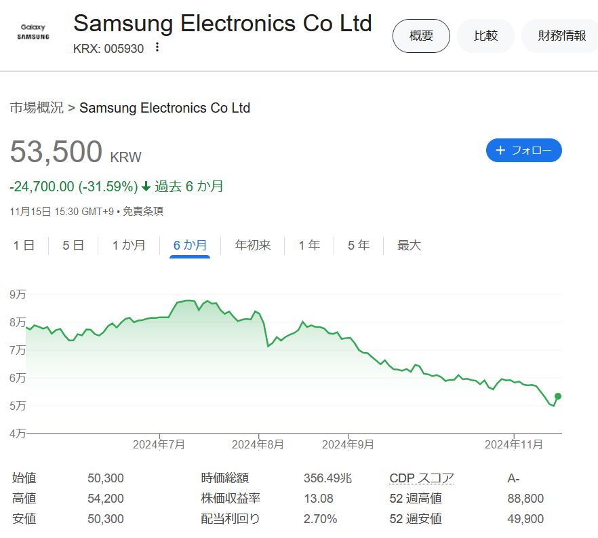Image resolution: width=598 pixels, height=538 pixels.
Task: Show the 5日 chart range
Action: (73, 246)
